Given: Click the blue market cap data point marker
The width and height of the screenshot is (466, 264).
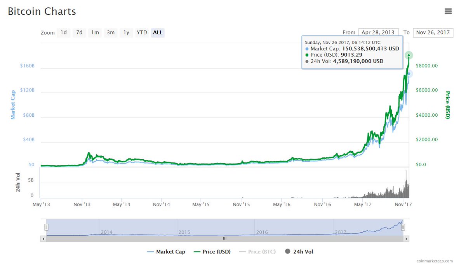Looking at the screenshot, I should (409, 74).
